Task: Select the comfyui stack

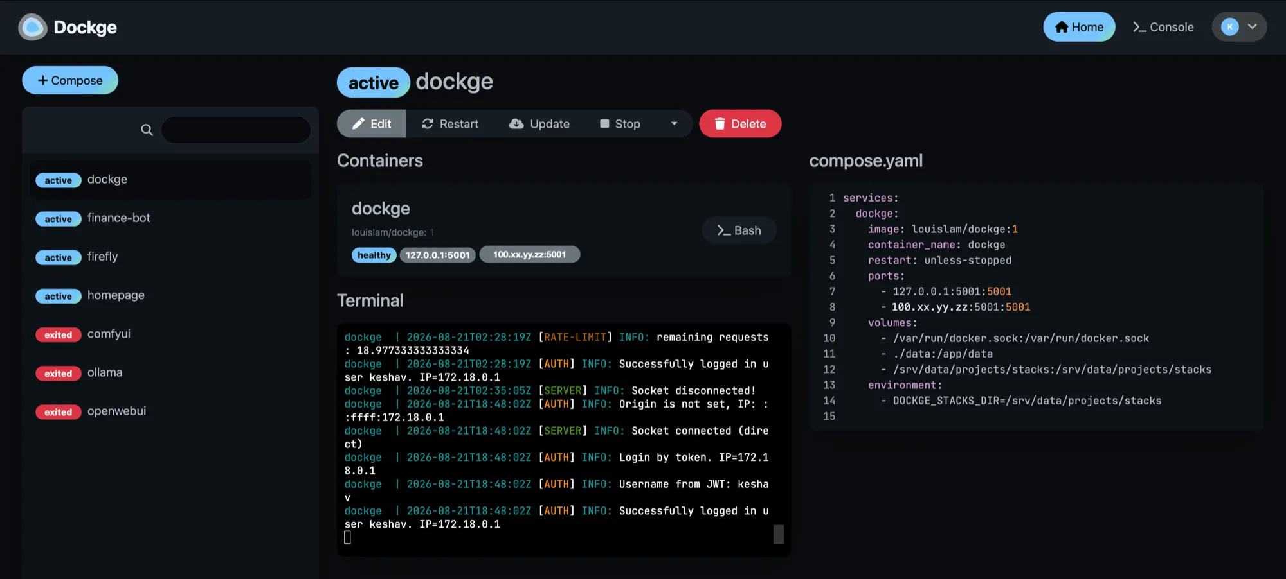Action: 170,334
